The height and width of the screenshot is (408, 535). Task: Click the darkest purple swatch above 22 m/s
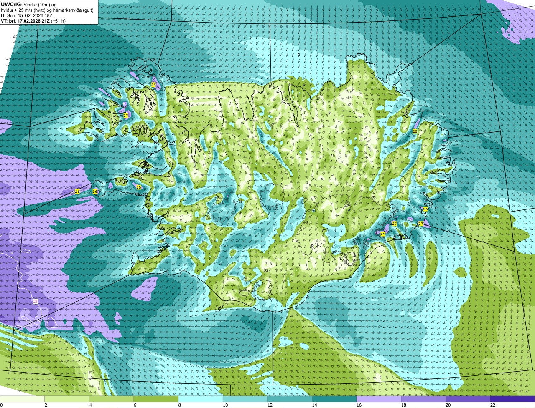[512, 399]
